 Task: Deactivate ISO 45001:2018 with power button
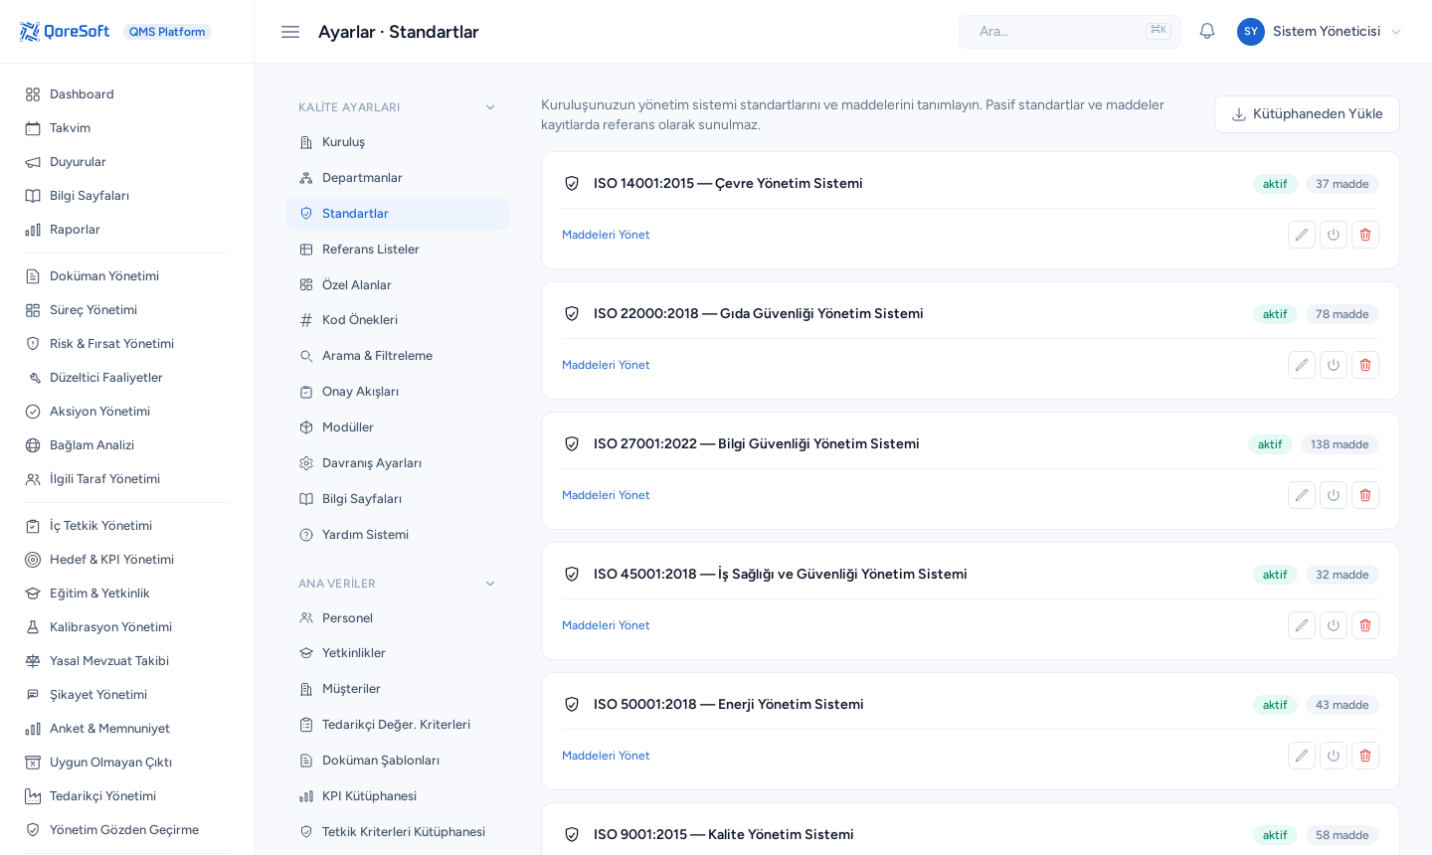(1334, 625)
